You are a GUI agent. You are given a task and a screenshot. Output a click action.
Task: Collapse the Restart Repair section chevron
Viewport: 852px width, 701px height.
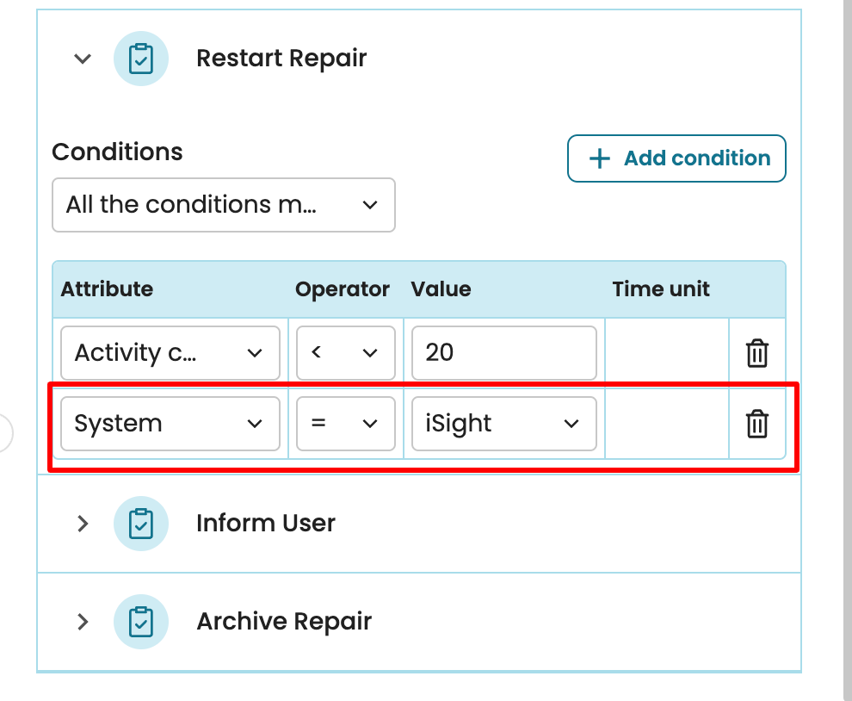coord(83,59)
